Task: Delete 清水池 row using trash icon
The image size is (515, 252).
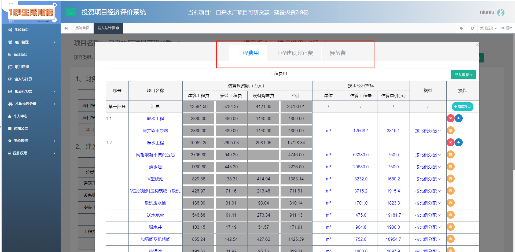Action: coord(450,166)
